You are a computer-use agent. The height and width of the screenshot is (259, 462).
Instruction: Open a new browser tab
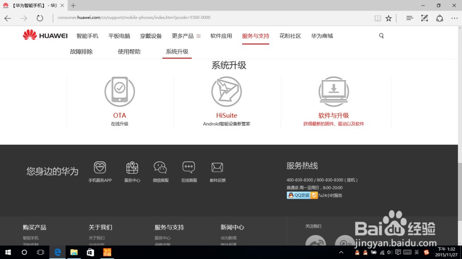click(73, 6)
